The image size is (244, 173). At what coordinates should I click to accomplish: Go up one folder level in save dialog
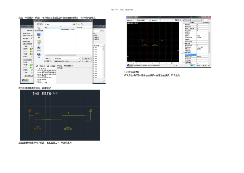[x=77, y=24]
